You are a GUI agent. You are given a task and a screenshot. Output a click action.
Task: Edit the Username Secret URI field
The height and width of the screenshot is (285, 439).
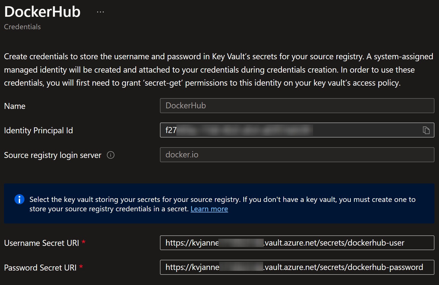point(297,243)
